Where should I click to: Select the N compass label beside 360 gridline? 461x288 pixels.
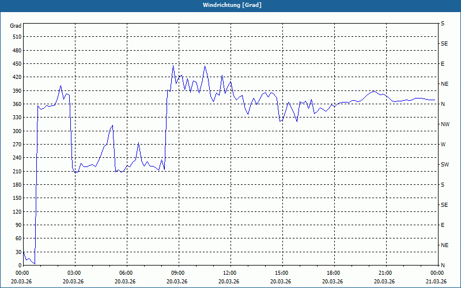click(443, 104)
